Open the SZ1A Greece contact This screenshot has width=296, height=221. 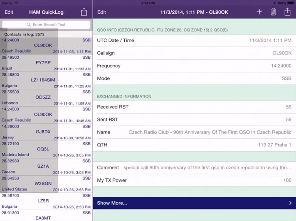pyautogui.click(x=46, y=167)
